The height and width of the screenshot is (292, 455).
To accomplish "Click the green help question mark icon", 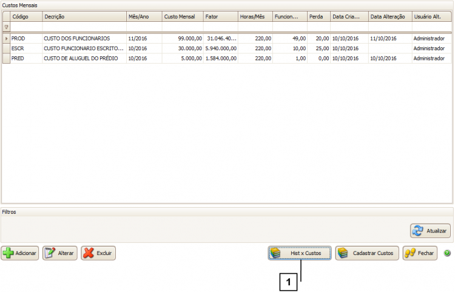I will (447, 253).
